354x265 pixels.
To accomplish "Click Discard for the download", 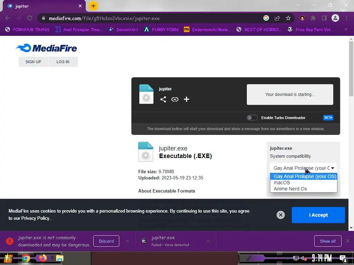I will 106,241.
